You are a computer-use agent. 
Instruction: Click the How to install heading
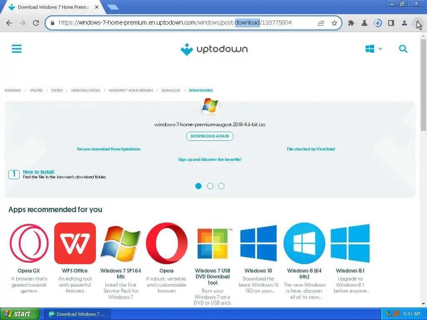39,172
